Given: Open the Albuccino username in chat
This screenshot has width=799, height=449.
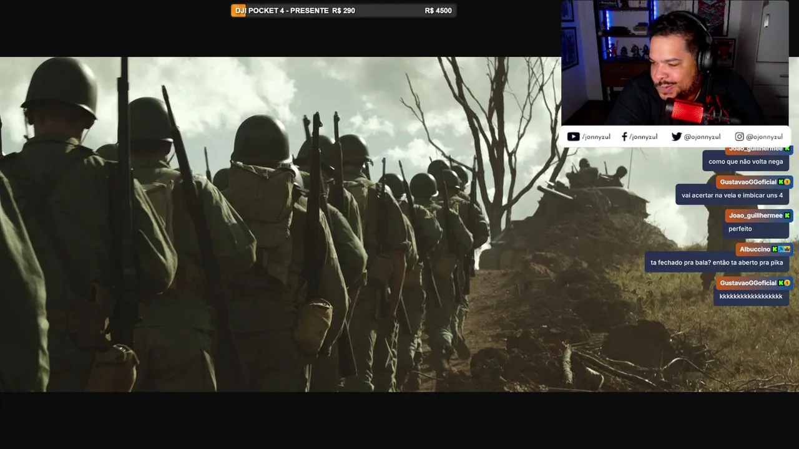Looking at the screenshot, I should coord(755,249).
